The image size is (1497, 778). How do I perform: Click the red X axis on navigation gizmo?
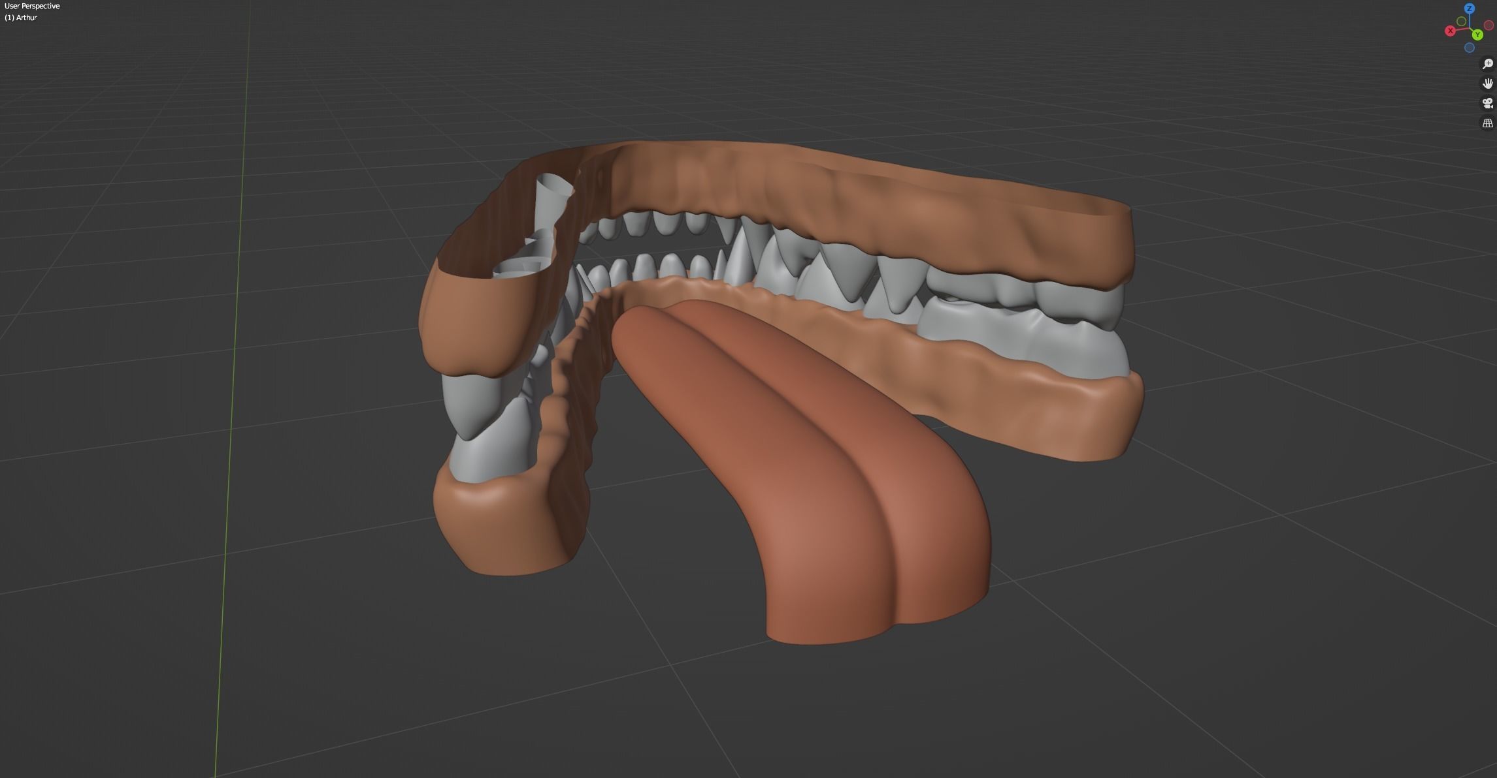(1451, 31)
